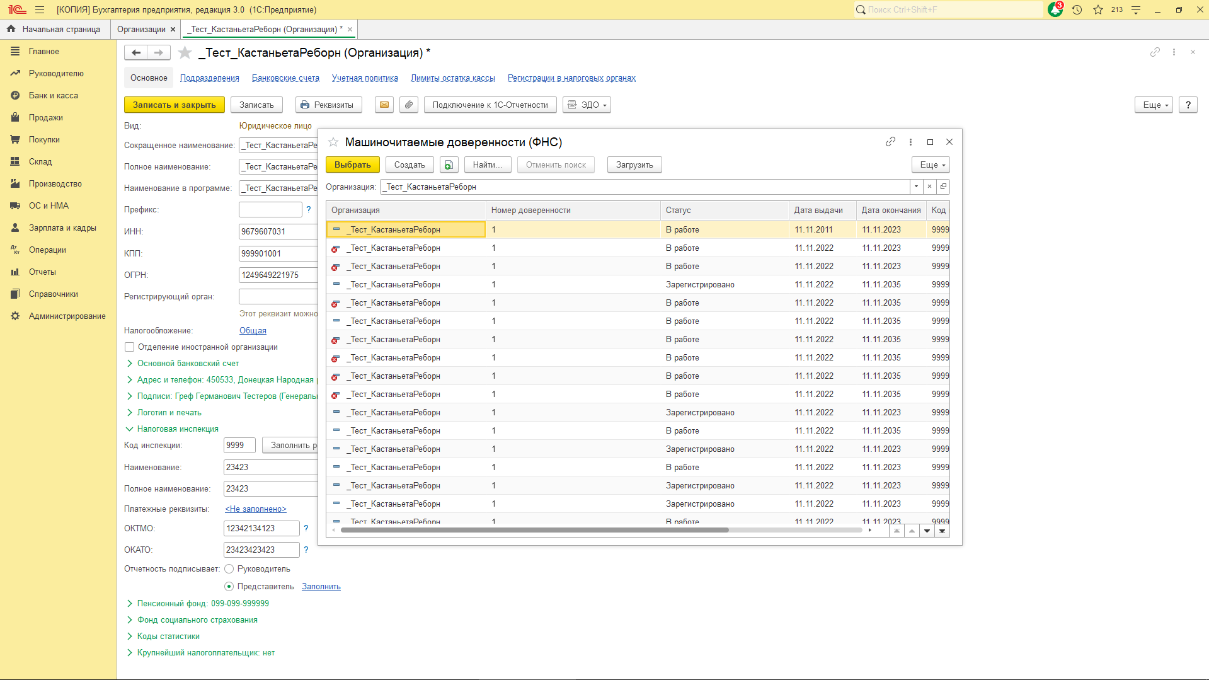
Task: Toggle Отделение иностранной организации checkbox
Action: pyautogui.click(x=129, y=347)
